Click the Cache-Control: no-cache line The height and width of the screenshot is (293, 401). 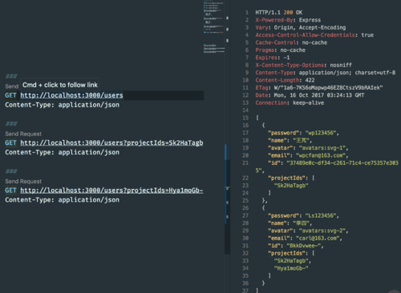(291, 42)
